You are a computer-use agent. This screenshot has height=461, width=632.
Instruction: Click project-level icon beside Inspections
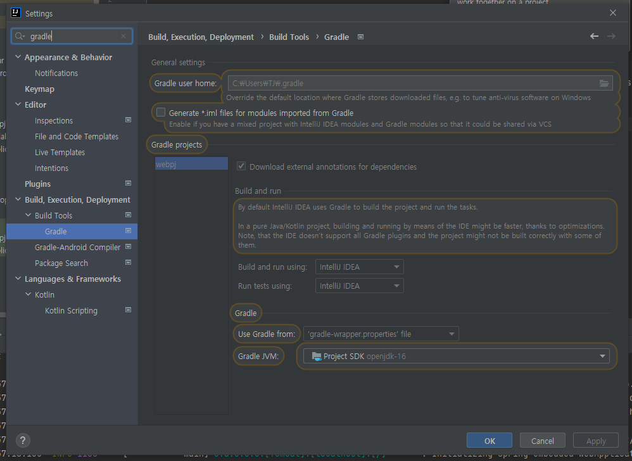(x=128, y=120)
